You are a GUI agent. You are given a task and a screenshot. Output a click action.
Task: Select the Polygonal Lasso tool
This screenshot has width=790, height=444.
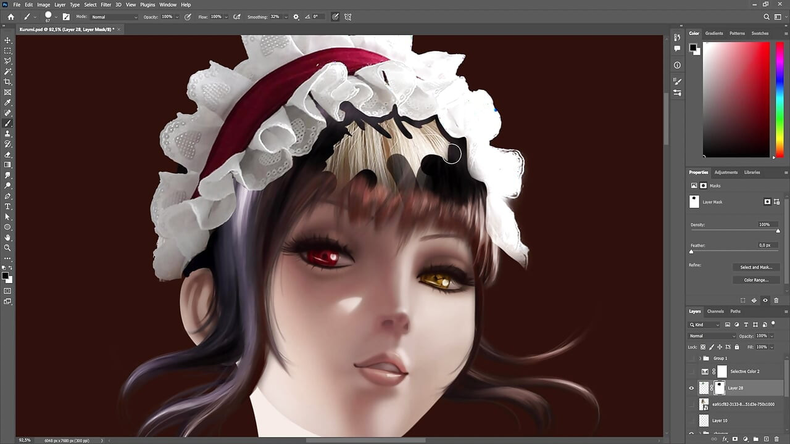8,61
